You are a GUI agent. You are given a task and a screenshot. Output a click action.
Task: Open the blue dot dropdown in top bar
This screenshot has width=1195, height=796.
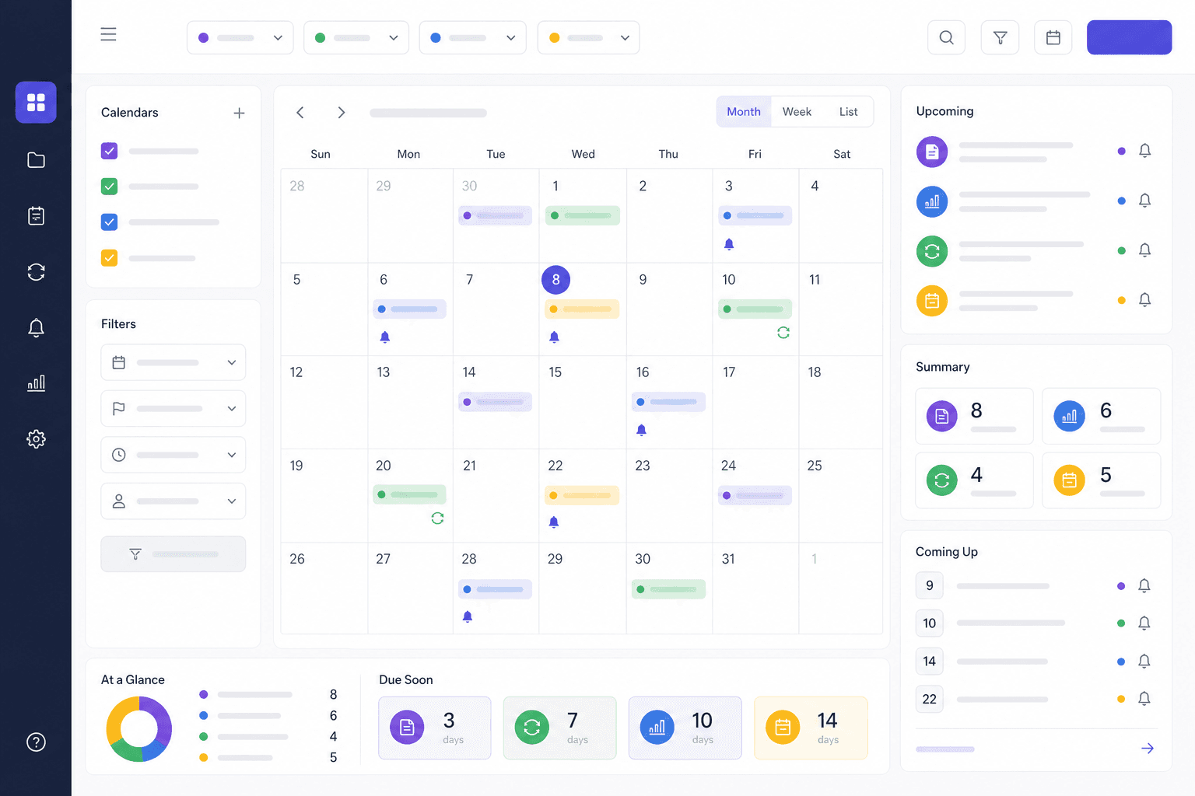(x=473, y=37)
